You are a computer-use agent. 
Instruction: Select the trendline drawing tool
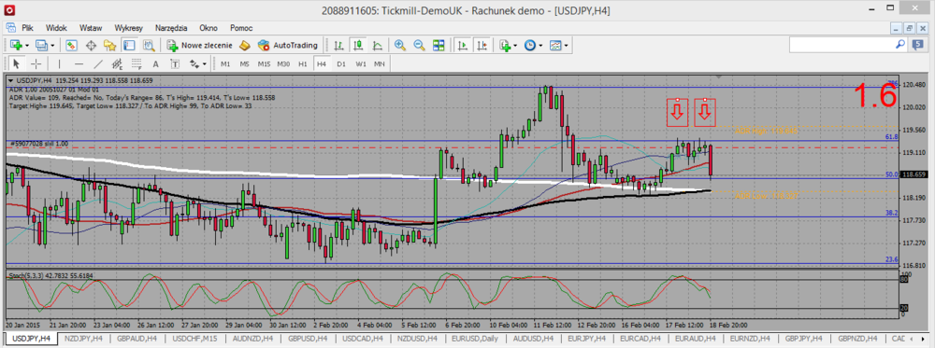(98, 63)
